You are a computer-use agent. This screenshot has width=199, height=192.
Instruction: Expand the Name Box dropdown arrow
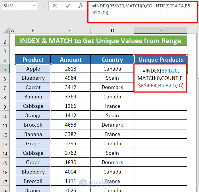click(x=34, y=6)
